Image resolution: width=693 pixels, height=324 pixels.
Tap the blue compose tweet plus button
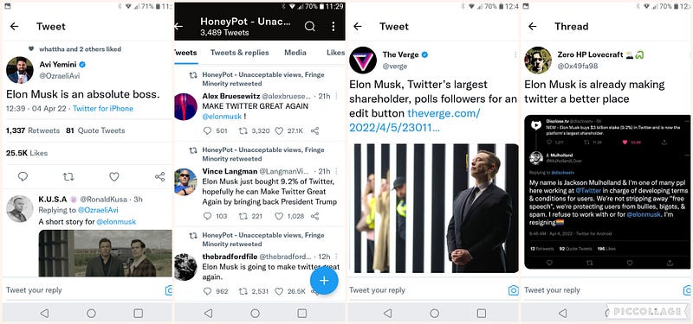(324, 280)
